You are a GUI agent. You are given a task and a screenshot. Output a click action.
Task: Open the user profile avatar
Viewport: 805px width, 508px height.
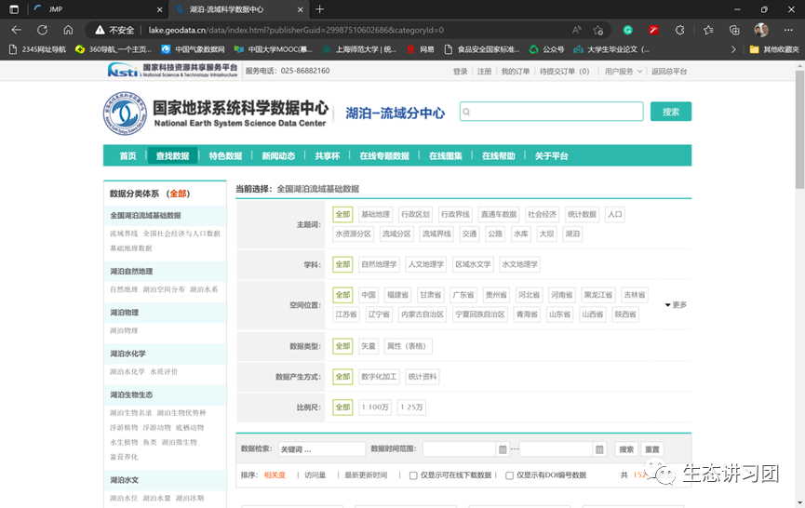point(761,30)
